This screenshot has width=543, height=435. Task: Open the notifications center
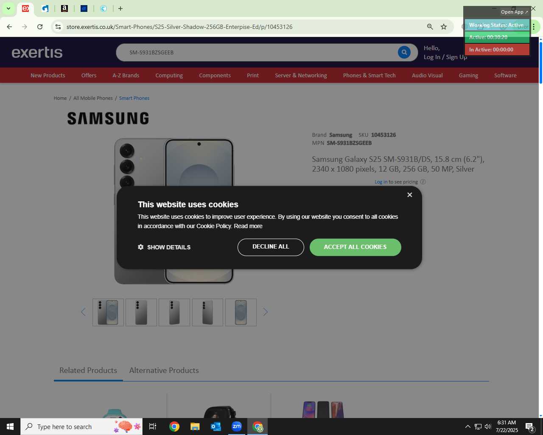(x=529, y=427)
